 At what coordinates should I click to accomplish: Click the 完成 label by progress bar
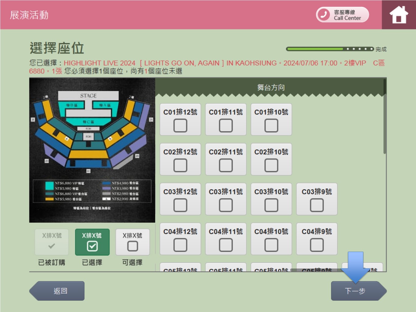click(381, 49)
